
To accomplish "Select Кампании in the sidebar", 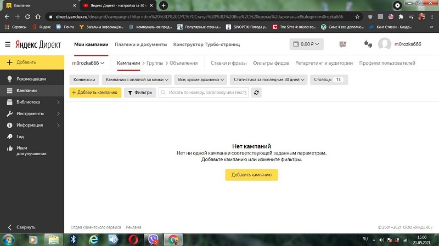I will pos(32,90).
